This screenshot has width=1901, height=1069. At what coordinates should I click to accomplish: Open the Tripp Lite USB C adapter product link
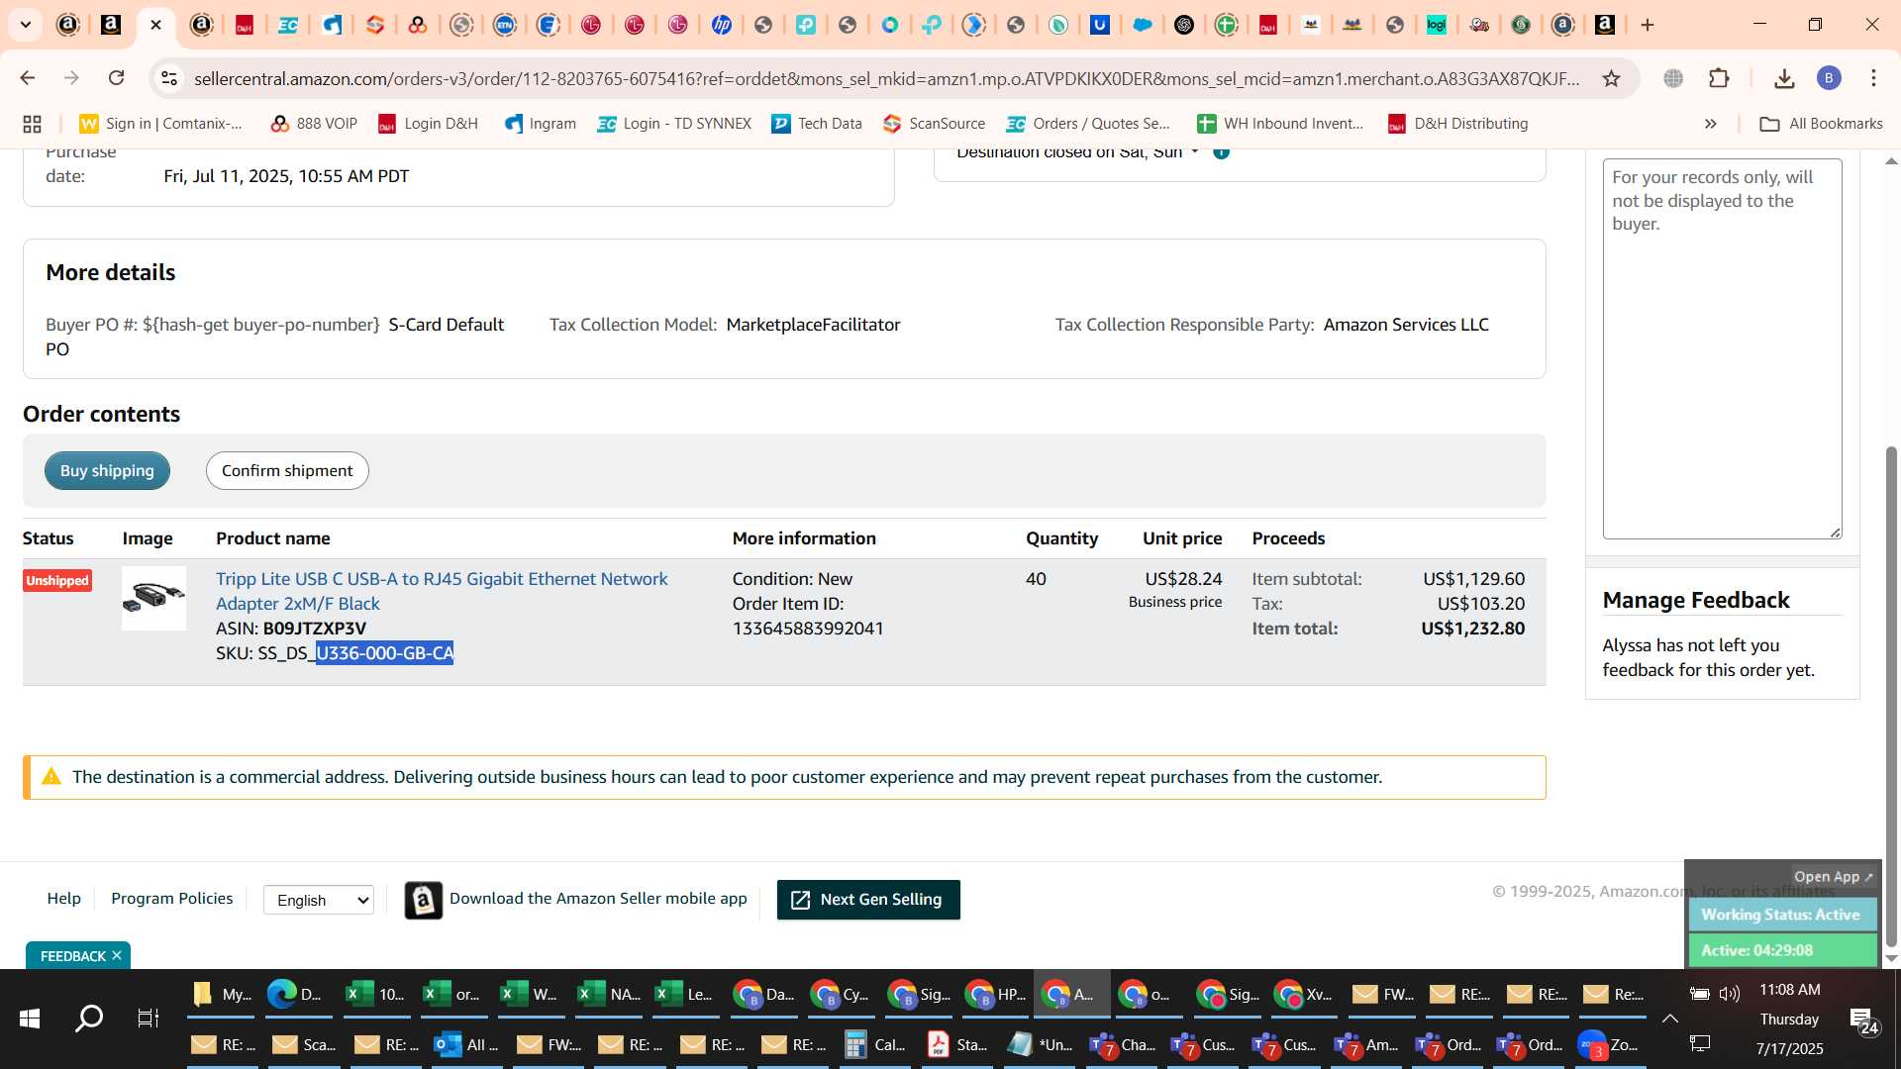click(x=442, y=591)
